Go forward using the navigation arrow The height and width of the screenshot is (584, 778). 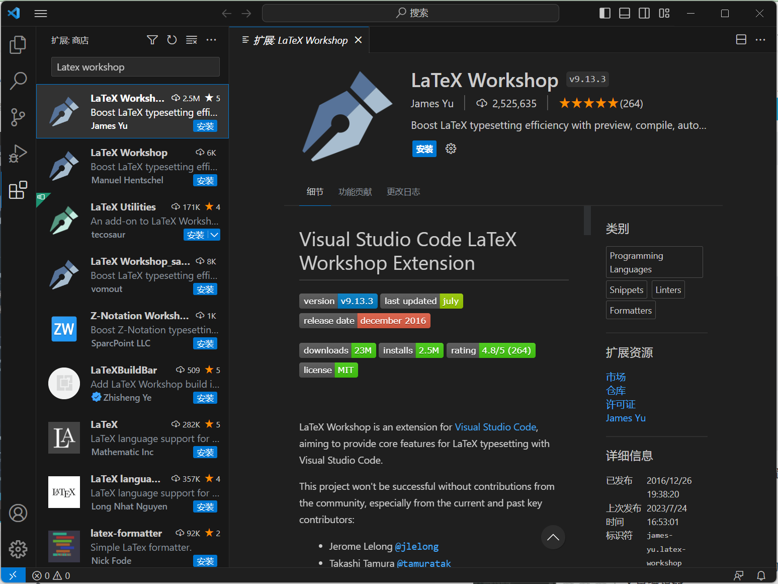(x=246, y=14)
